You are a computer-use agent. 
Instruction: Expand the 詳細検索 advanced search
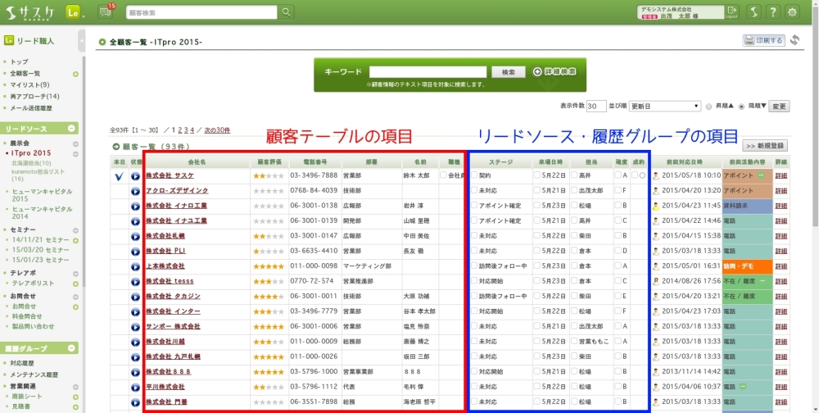coord(554,72)
